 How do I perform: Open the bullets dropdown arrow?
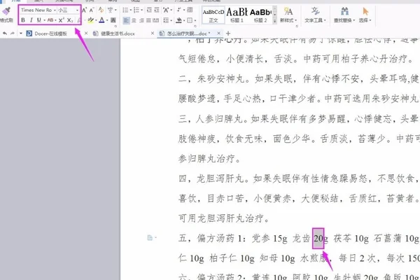coord(130,10)
